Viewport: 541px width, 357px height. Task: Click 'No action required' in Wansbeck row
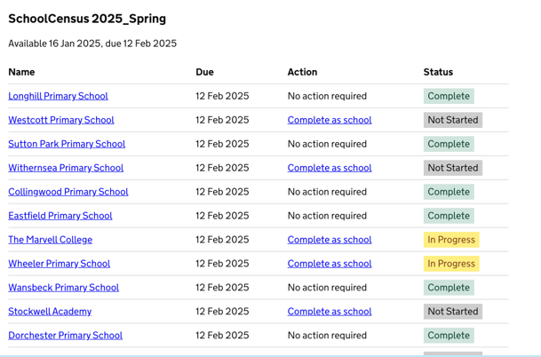[327, 288]
